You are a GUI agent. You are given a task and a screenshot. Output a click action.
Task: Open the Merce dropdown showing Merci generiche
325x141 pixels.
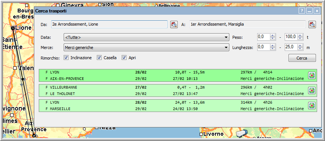click(146, 48)
